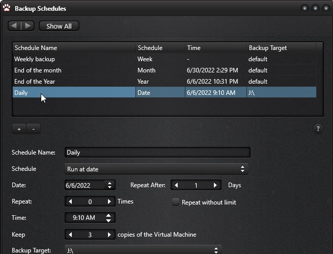
Task: Sort by Time column header
Action: point(216,48)
